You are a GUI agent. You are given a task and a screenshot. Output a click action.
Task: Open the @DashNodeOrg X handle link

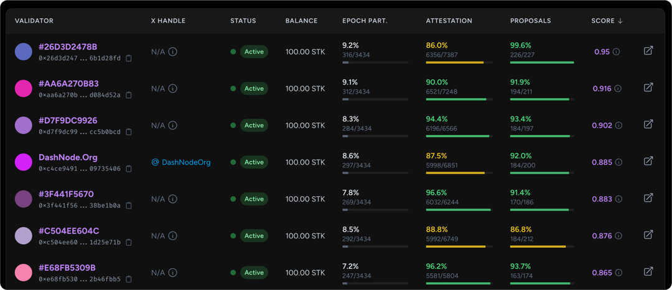(181, 163)
